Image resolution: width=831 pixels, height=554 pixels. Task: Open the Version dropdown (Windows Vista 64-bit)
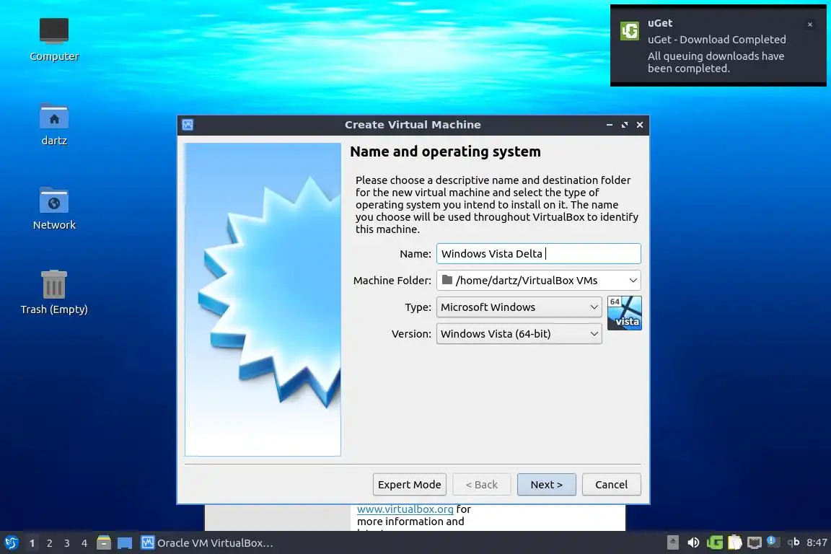coord(519,333)
